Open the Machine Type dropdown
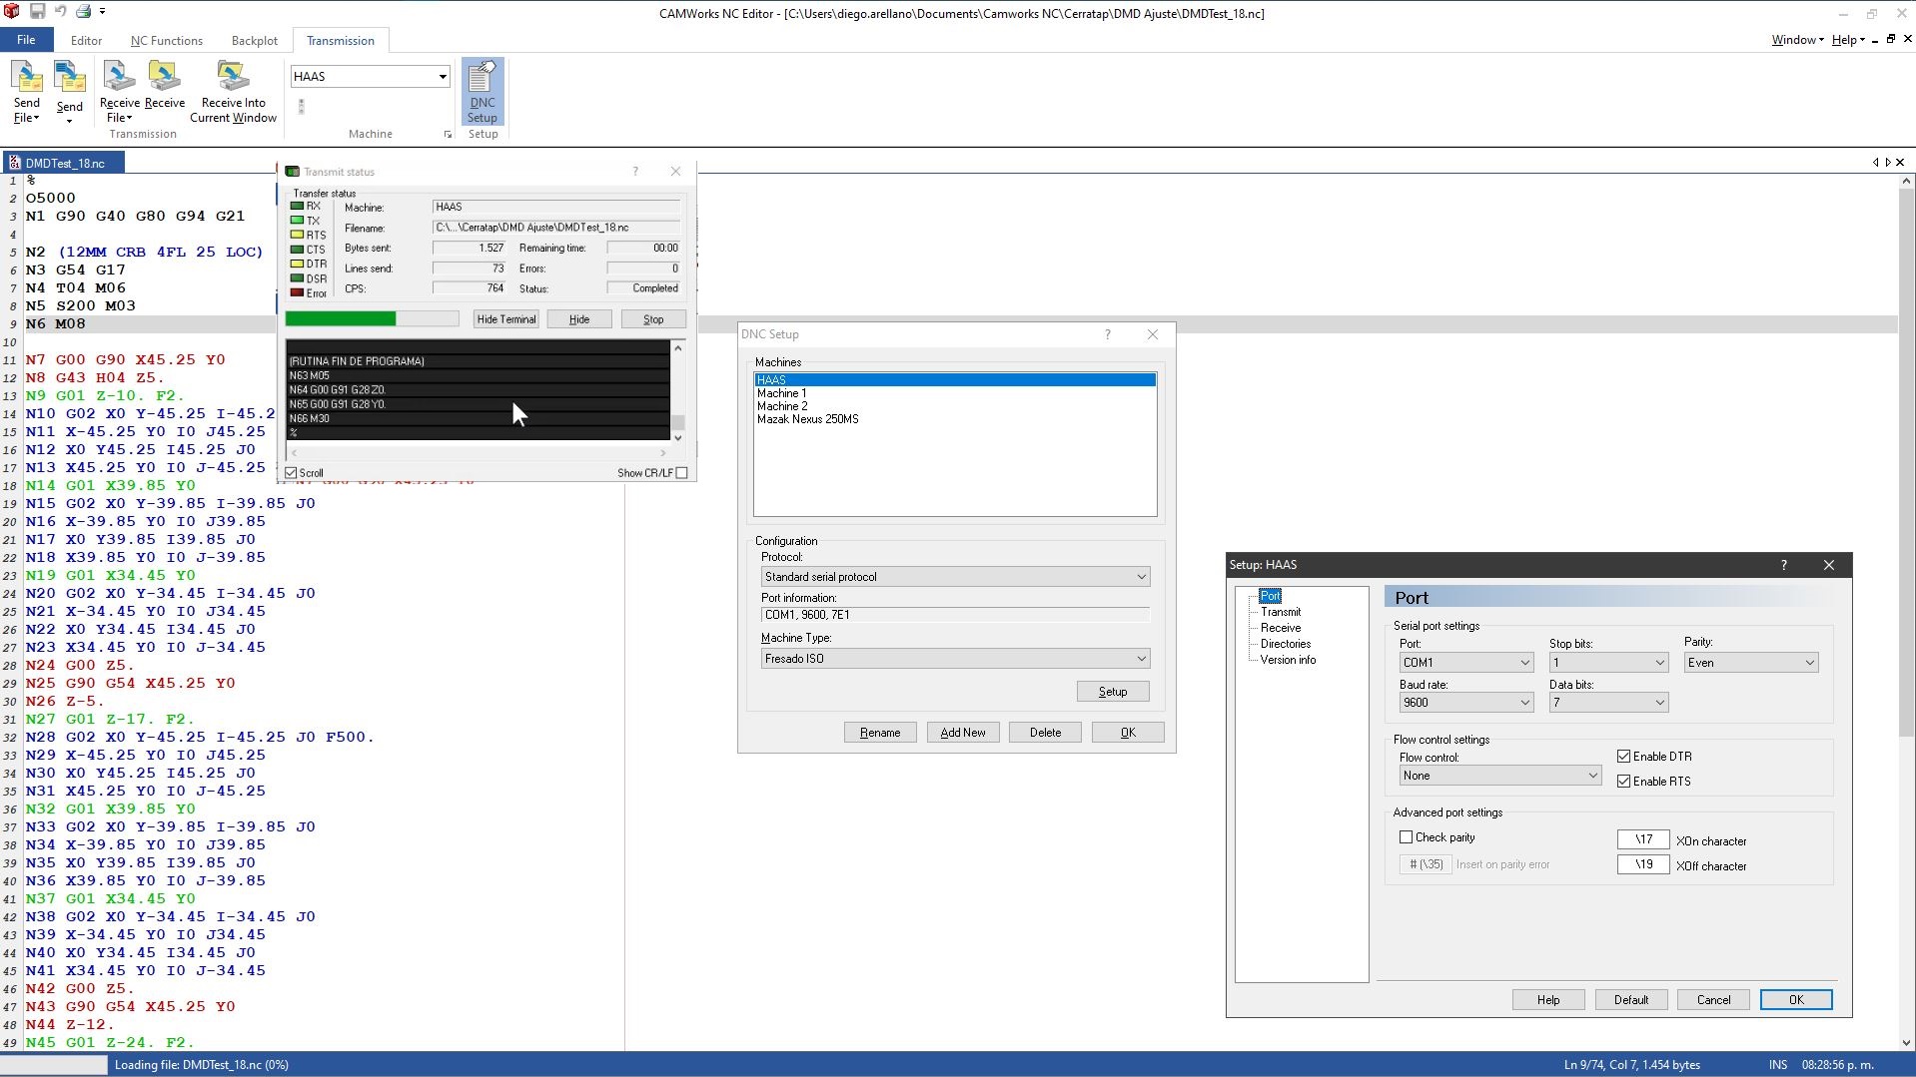 [x=955, y=659]
